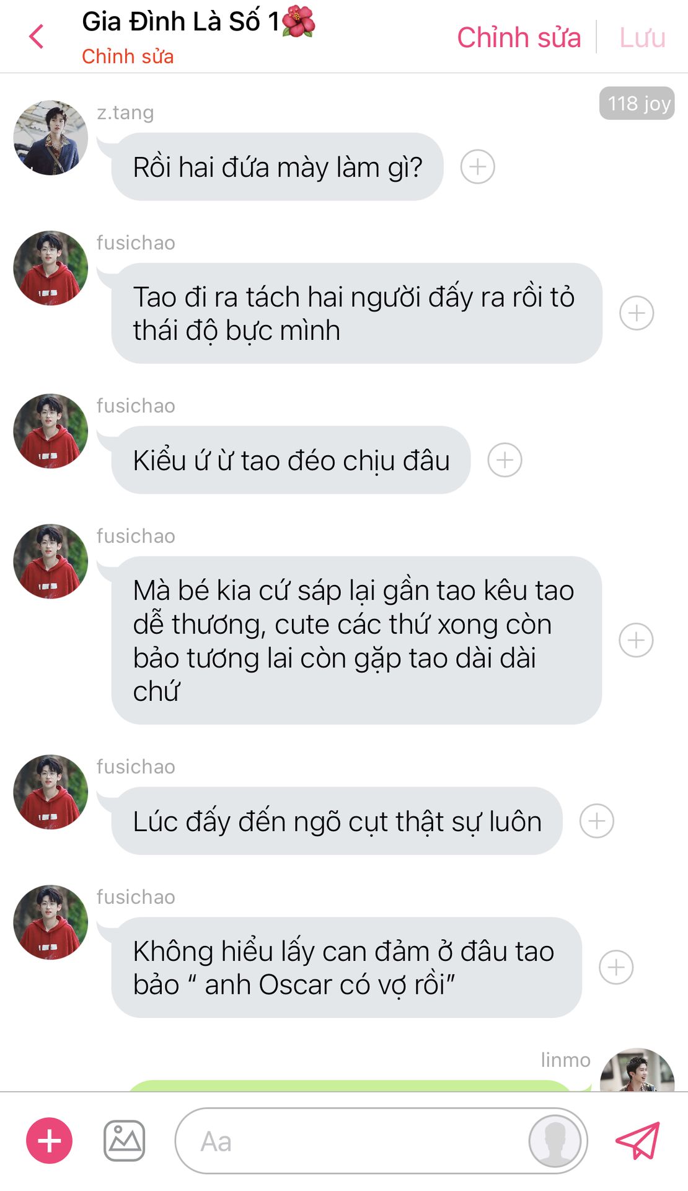Tap plus icon beside "Kiểu ứ ừ tao" message
688x1191 pixels.
505,460
